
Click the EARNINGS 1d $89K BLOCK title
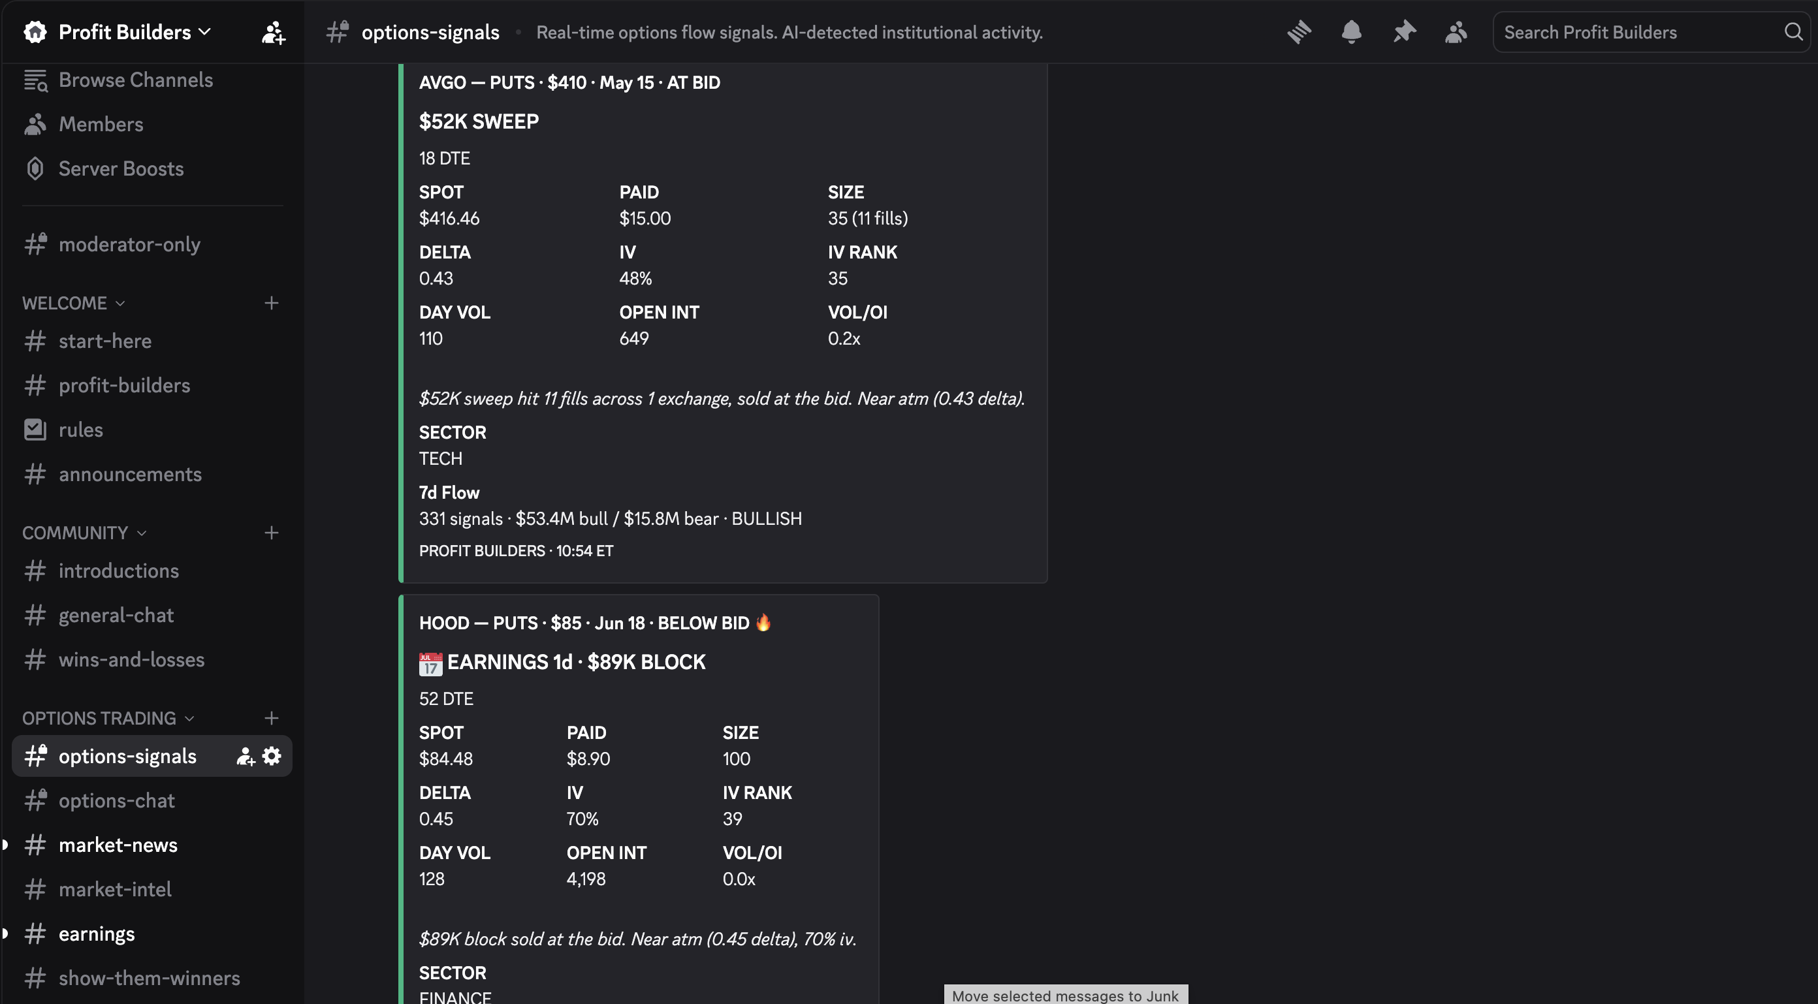click(x=577, y=662)
